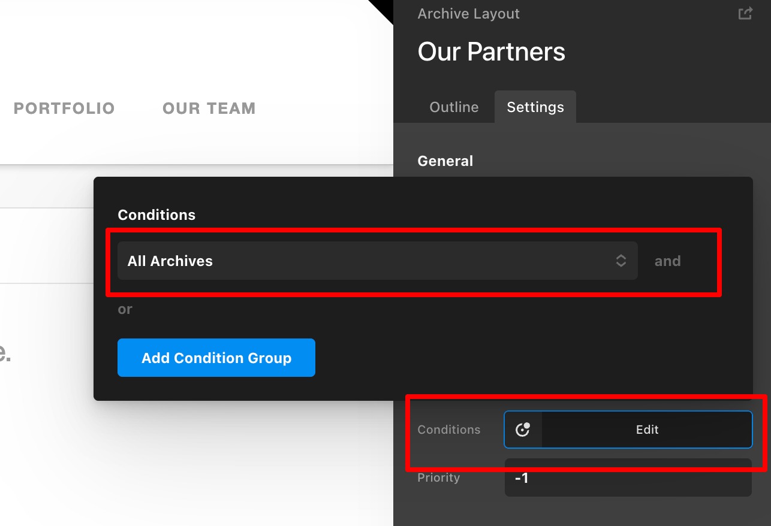This screenshot has height=526, width=771.
Task: Click the black corner triangle on preview
Action: tap(383, 9)
